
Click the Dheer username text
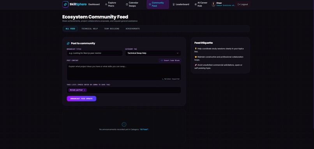click(219, 3)
